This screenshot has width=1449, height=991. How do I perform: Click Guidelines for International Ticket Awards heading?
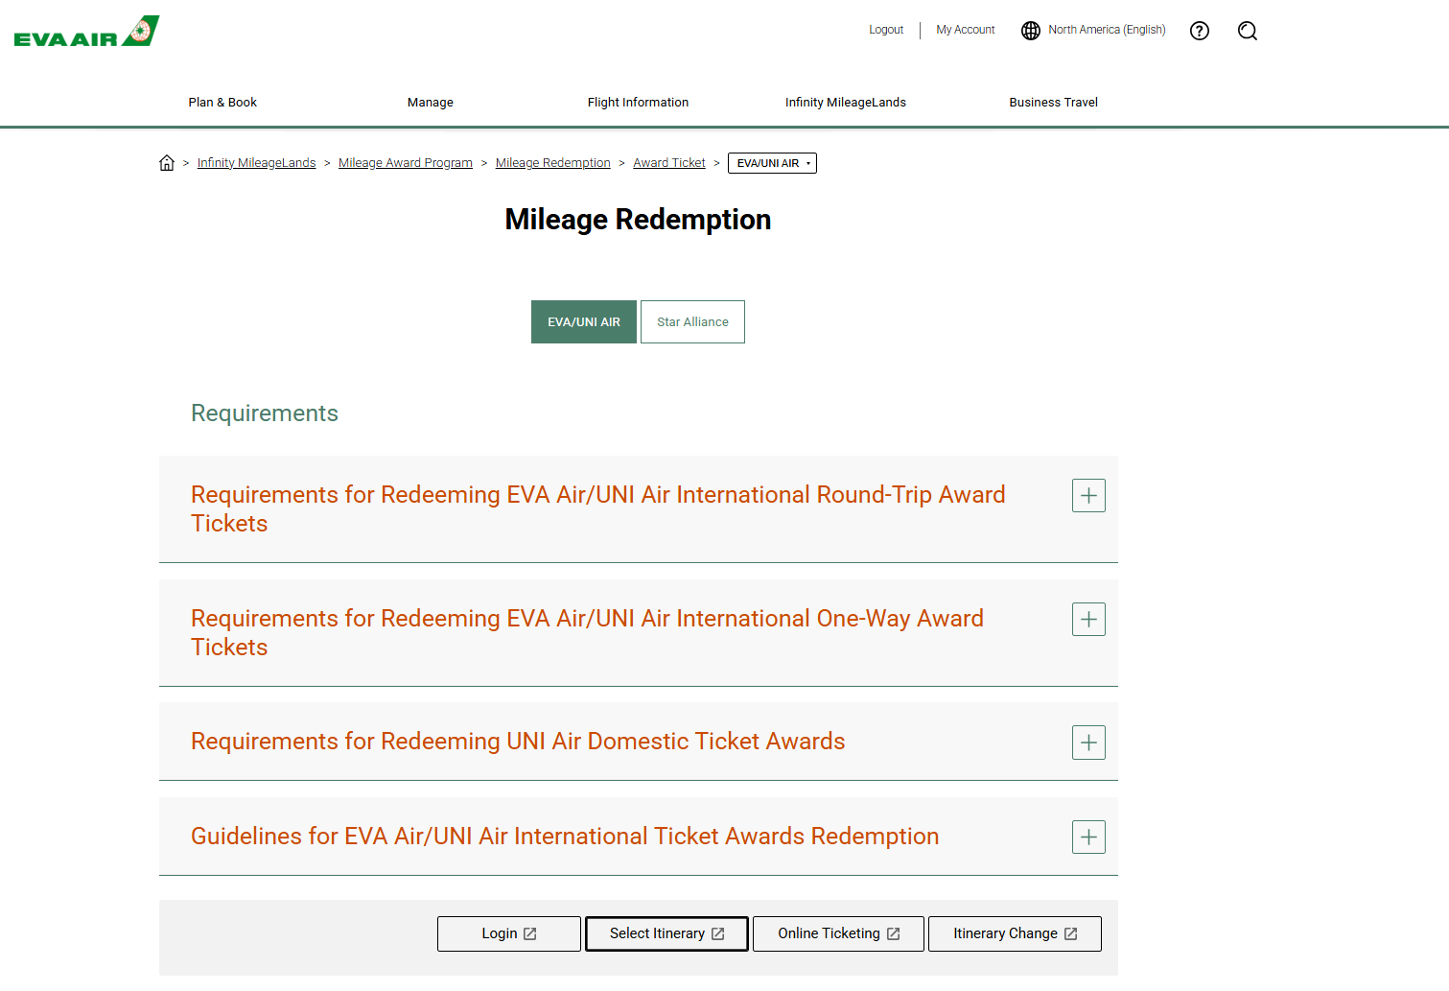(x=565, y=837)
